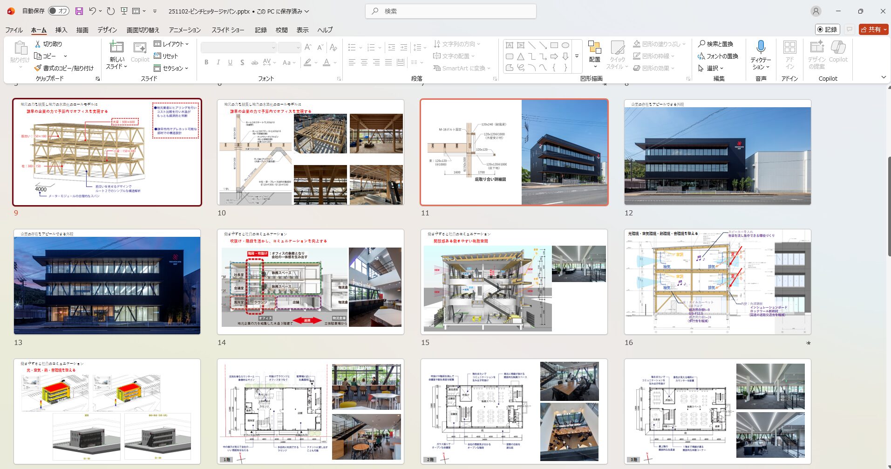
Task: Toggle the AutoSave (自動保存) switch
Action: pyautogui.click(x=59, y=11)
